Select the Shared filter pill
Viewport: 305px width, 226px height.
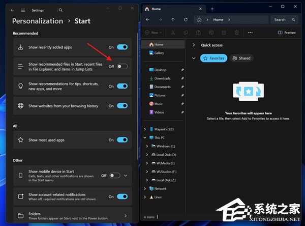[241, 58]
